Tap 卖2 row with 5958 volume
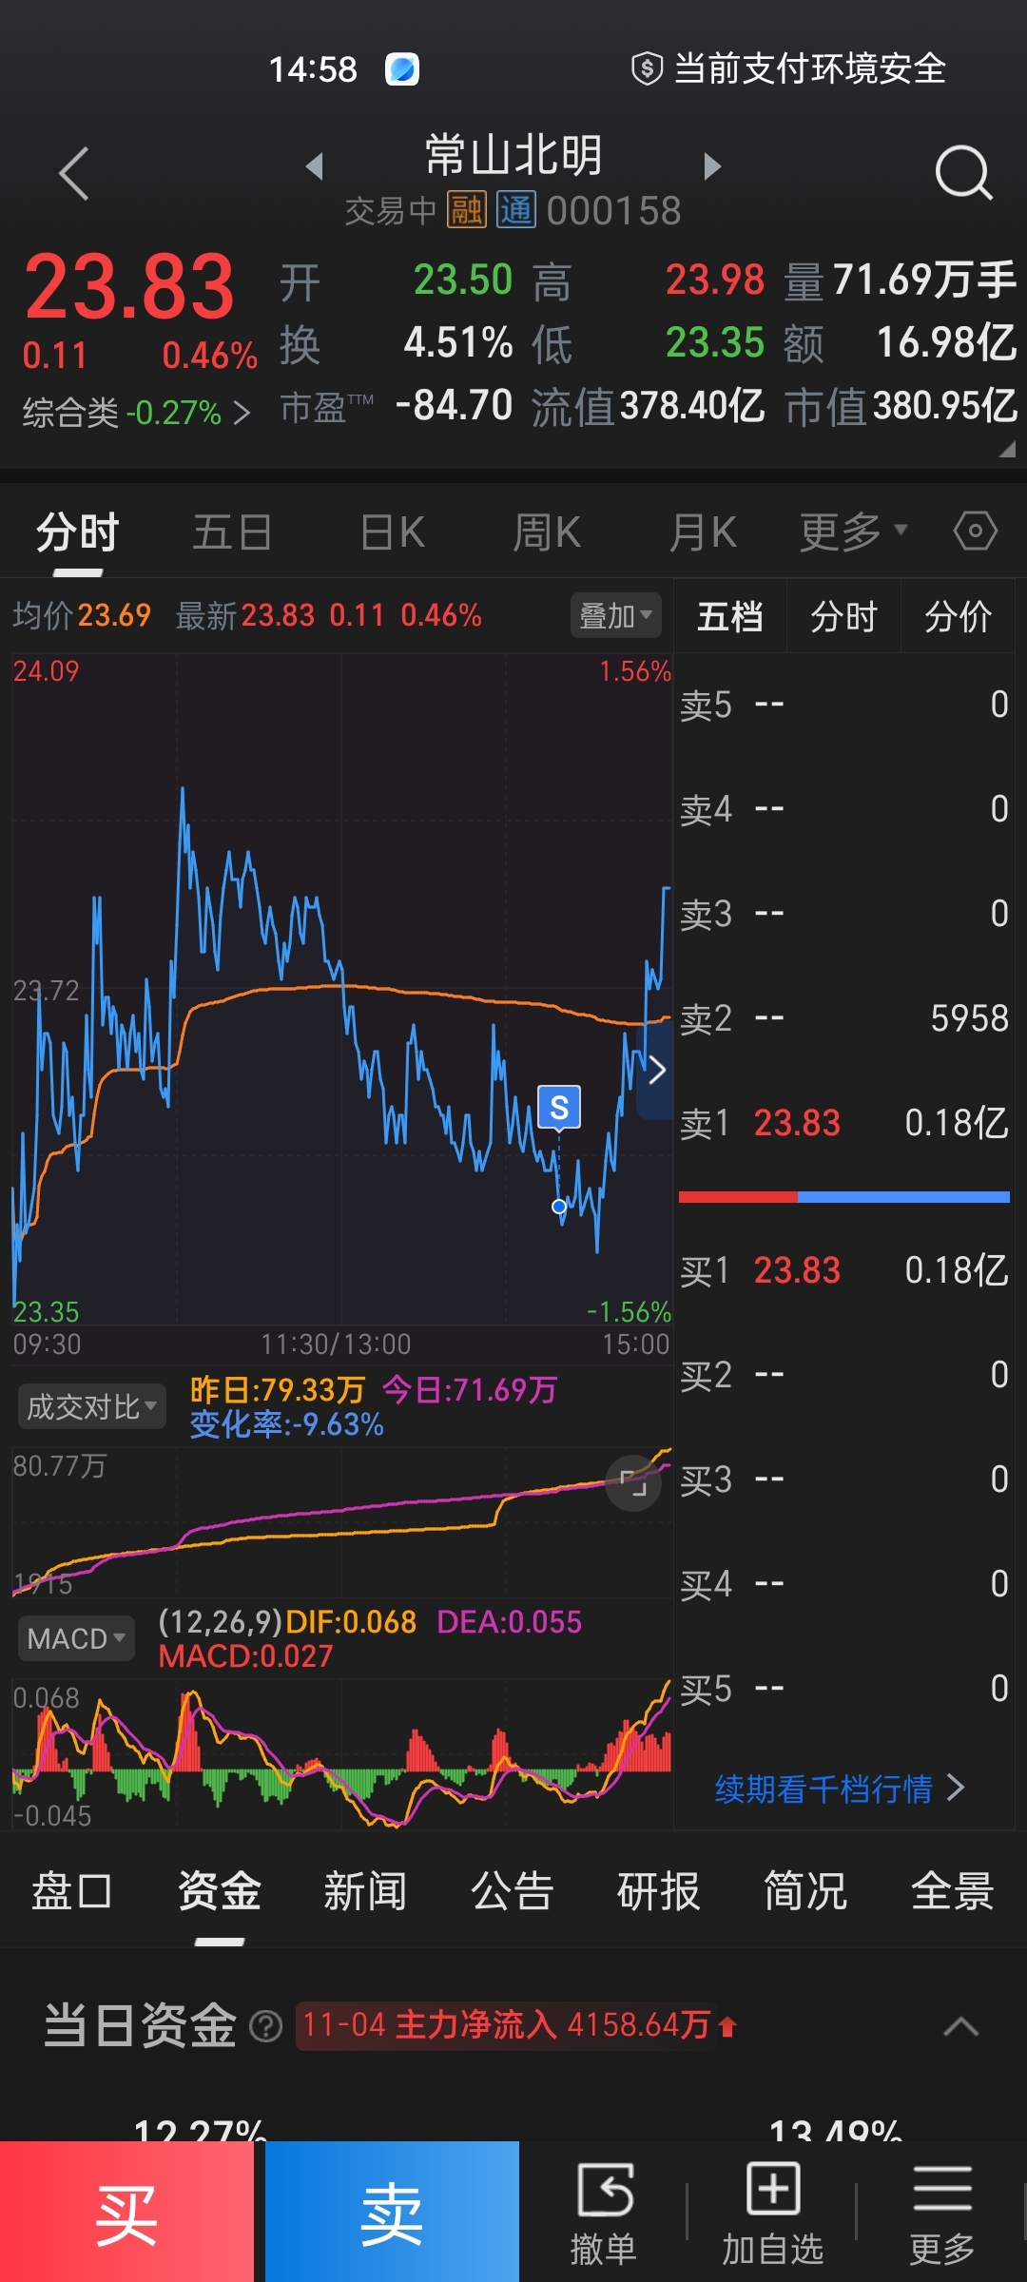 pyautogui.click(x=844, y=1018)
